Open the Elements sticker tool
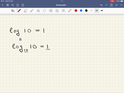The width and height of the screenshot is (124, 93). pyautogui.click(x=51, y=11)
